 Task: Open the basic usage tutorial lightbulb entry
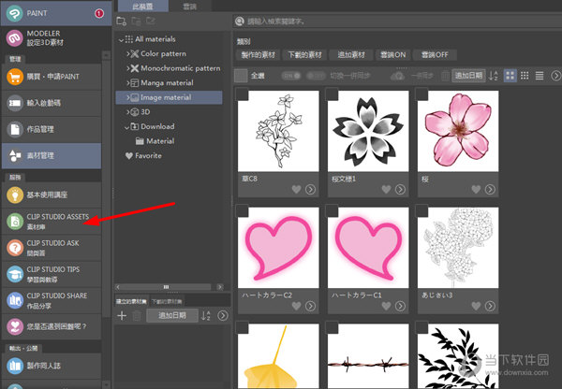point(52,195)
